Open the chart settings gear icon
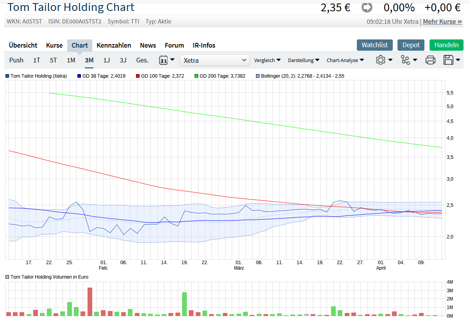The image size is (469, 327). coord(381,60)
